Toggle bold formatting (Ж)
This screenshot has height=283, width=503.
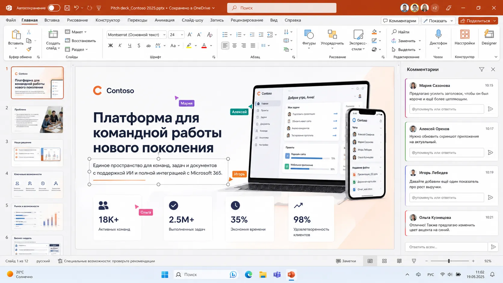[x=110, y=45]
